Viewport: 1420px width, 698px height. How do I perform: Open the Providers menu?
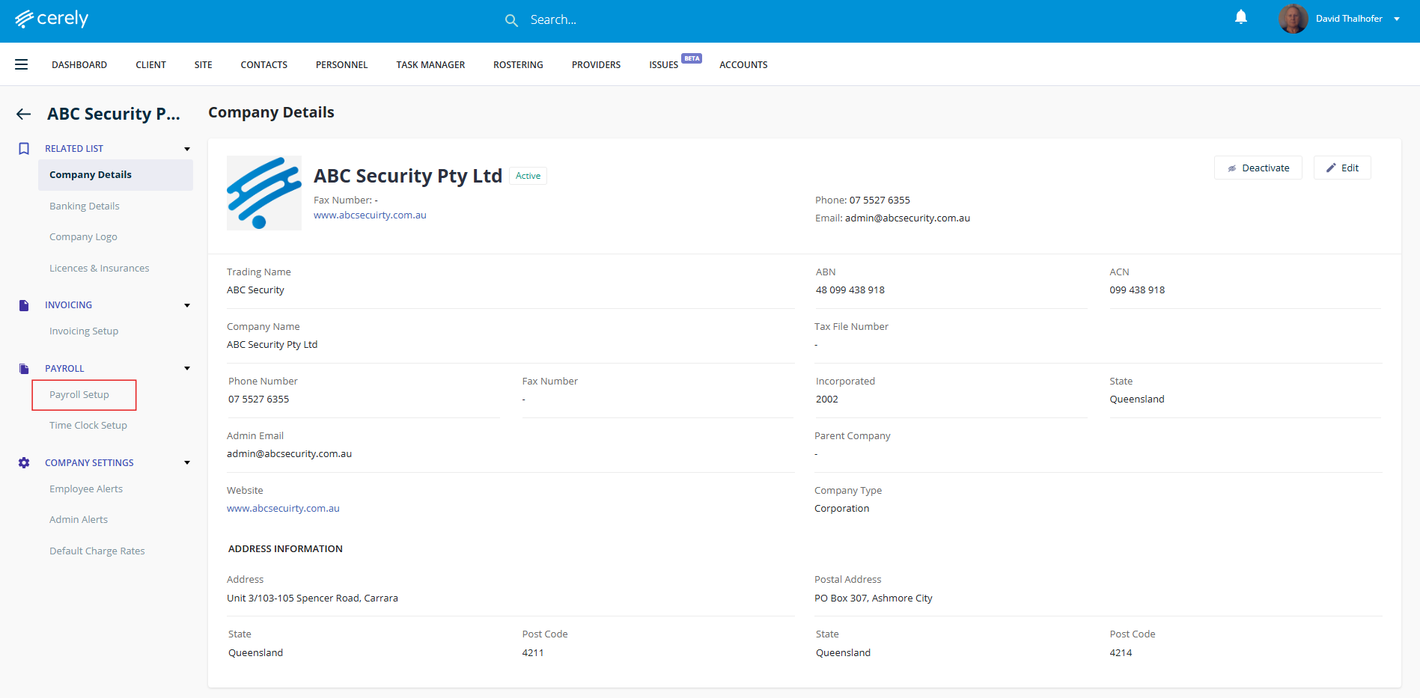(x=597, y=65)
